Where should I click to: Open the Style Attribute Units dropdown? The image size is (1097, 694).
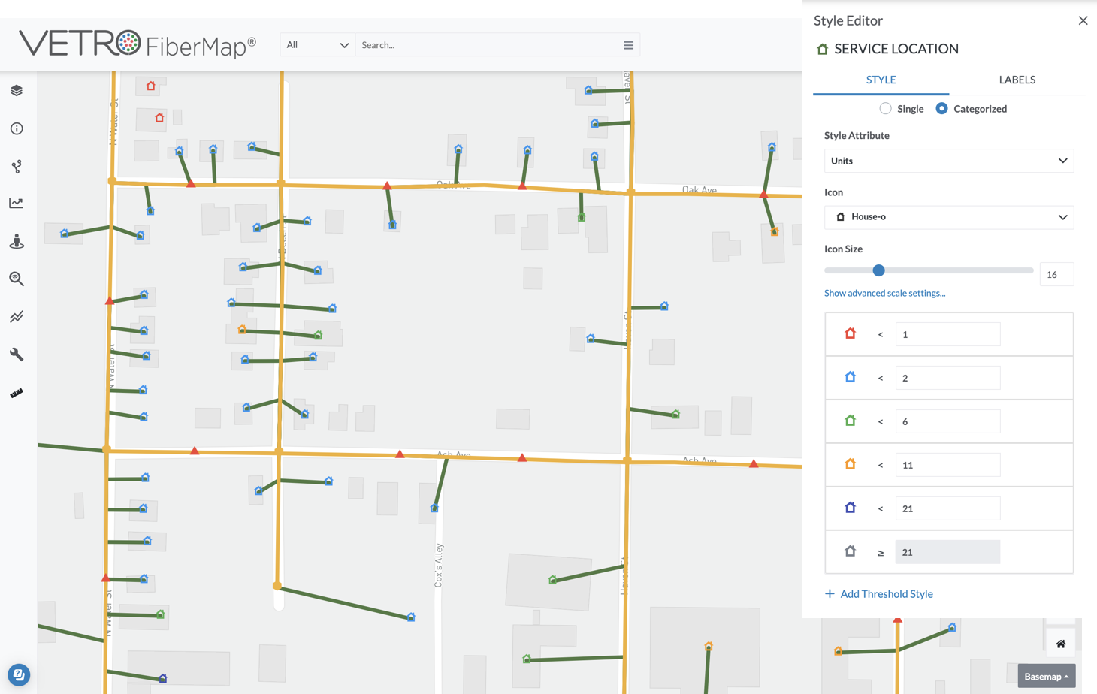[x=949, y=161]
